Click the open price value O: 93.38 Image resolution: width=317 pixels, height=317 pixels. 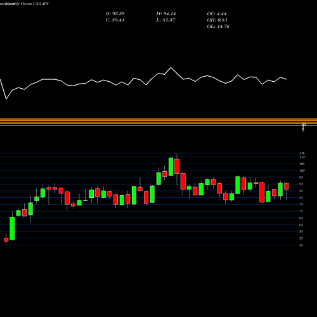pyautogui.click(x=115, y=14)
